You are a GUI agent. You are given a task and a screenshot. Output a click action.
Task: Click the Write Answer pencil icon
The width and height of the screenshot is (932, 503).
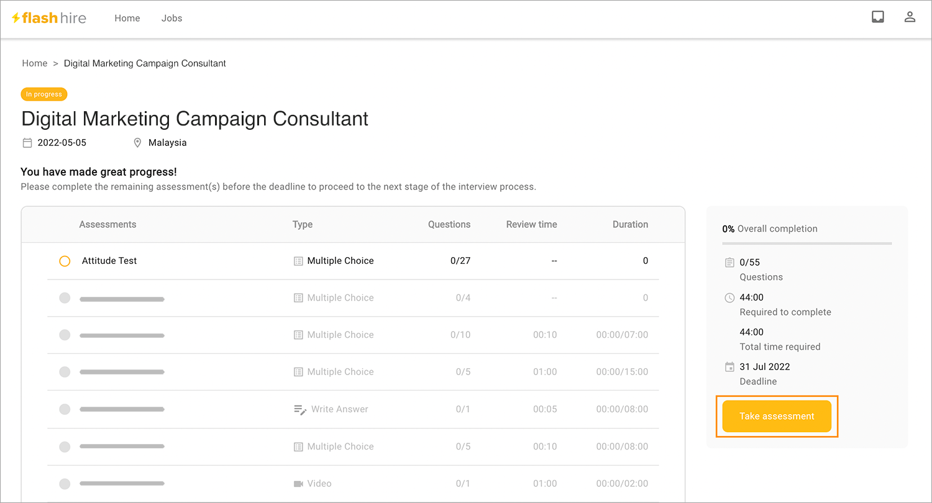[x=300, y=409]
